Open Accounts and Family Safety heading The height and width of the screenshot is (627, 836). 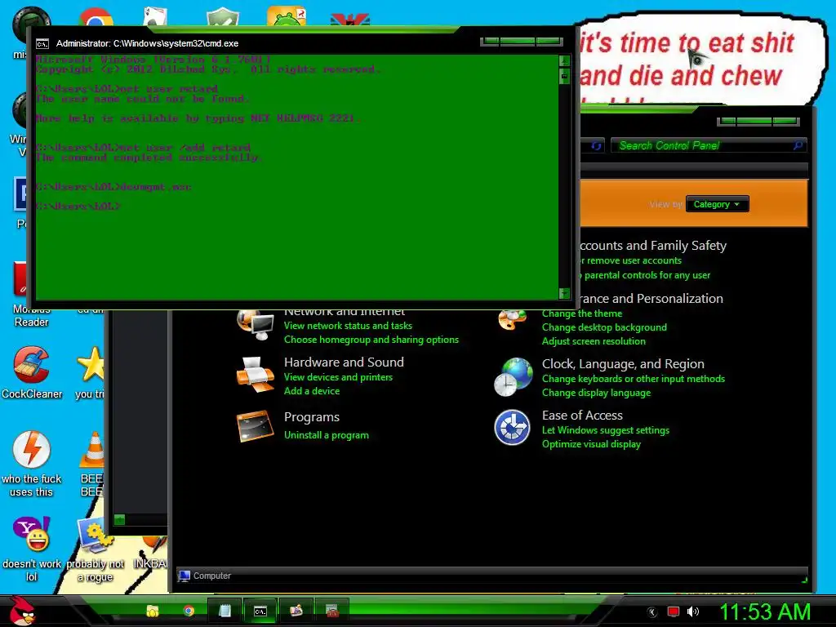tap(654, 245)
